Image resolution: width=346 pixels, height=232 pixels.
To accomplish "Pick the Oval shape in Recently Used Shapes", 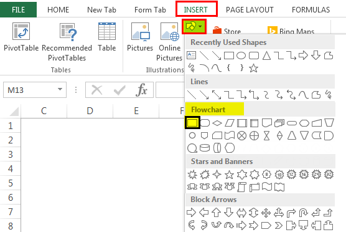I will click(x=241, y=56).
